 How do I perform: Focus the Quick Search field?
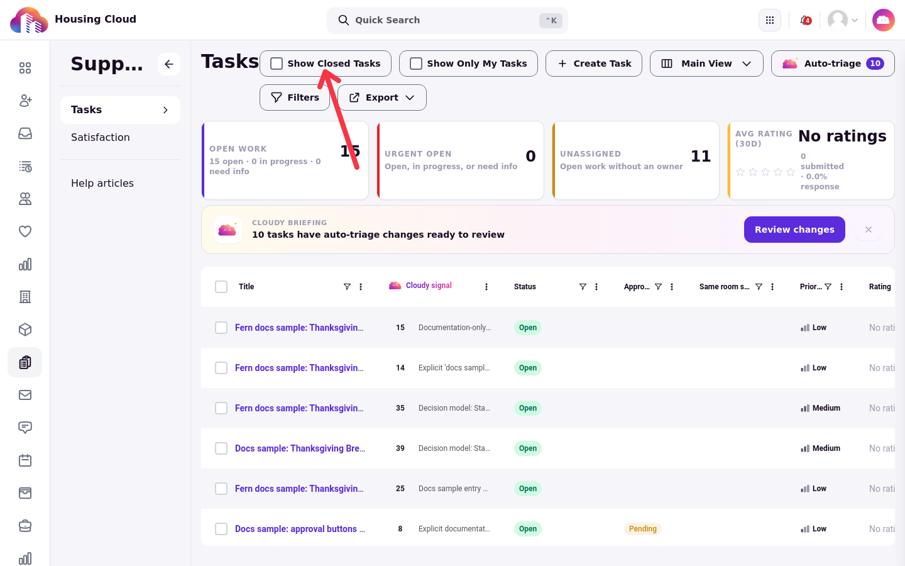tap(447, 20)
